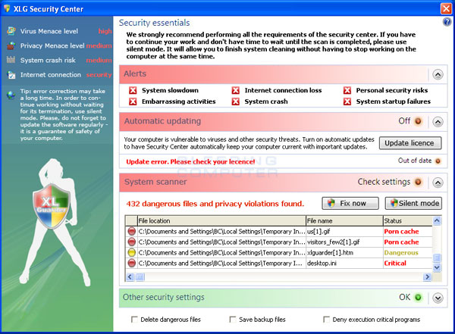The height and width of the screenshot is (334, 455).
Task: Click the globe icon beside the Tip text
Action: (11, 95)
